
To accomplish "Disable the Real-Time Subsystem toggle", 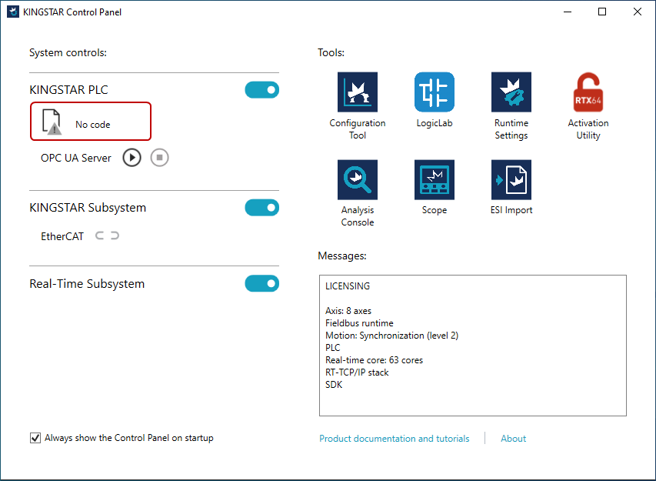I will pyautogui.click(x=261, y=284).
